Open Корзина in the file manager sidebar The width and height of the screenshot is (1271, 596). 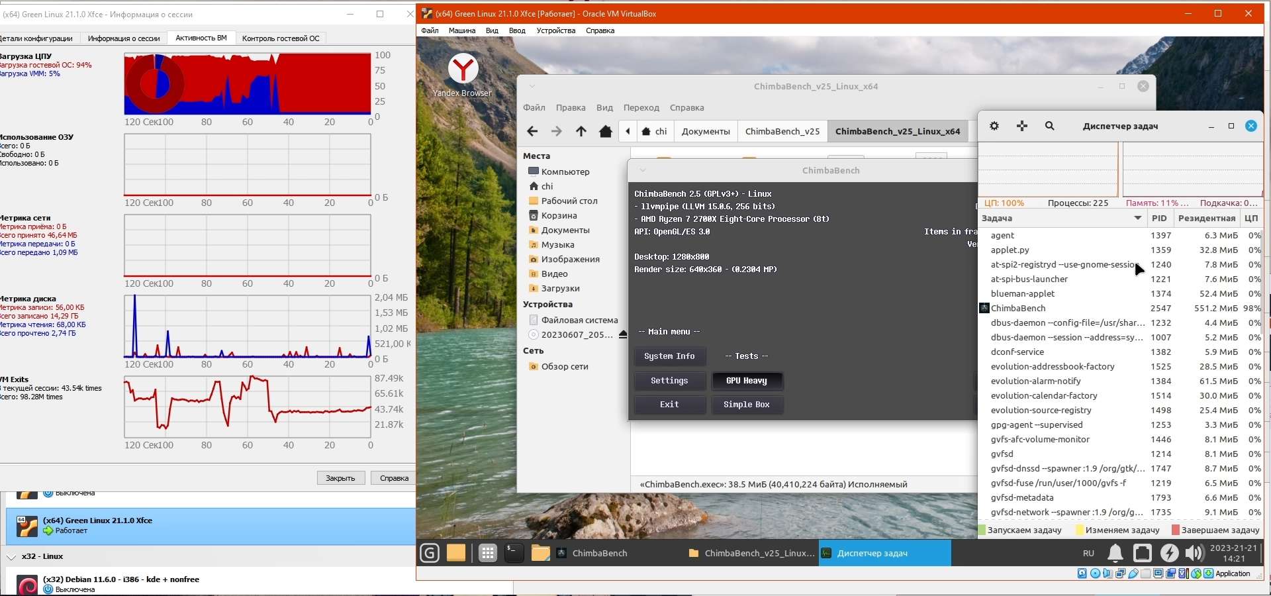559,215
